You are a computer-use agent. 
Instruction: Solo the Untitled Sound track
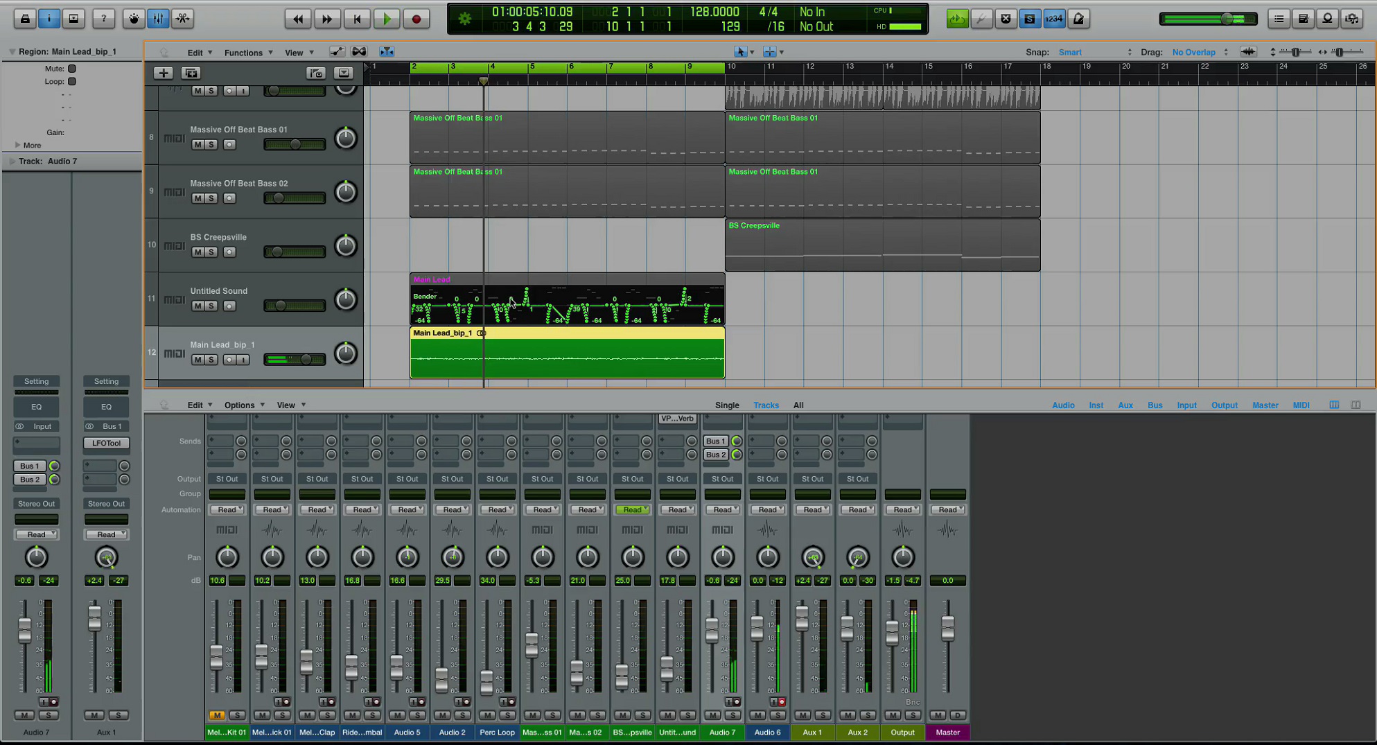[x=211, y=306]
